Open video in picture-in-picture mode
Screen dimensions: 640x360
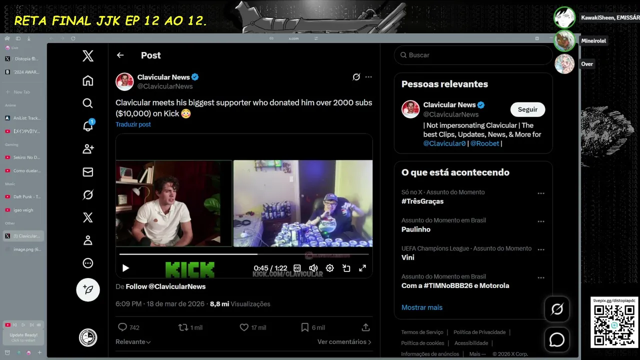pyautogui.click(x=346, y=268)
